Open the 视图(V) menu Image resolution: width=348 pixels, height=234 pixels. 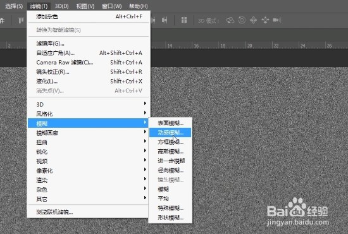(x=85, y=6)
